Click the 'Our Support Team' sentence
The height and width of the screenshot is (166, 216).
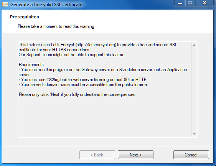pos(72,55)
